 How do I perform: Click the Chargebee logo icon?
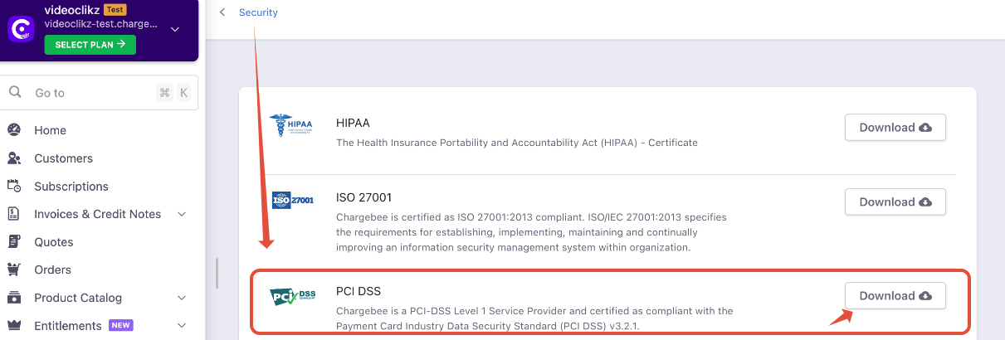(20, 29)
